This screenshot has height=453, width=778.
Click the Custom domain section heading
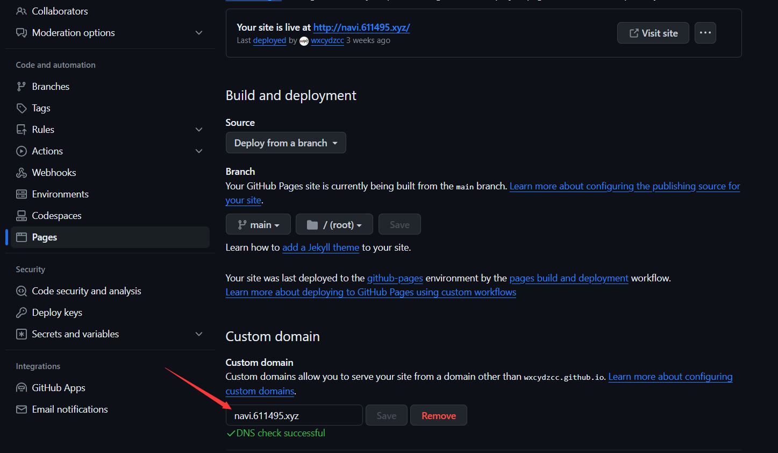click(273, 336)
